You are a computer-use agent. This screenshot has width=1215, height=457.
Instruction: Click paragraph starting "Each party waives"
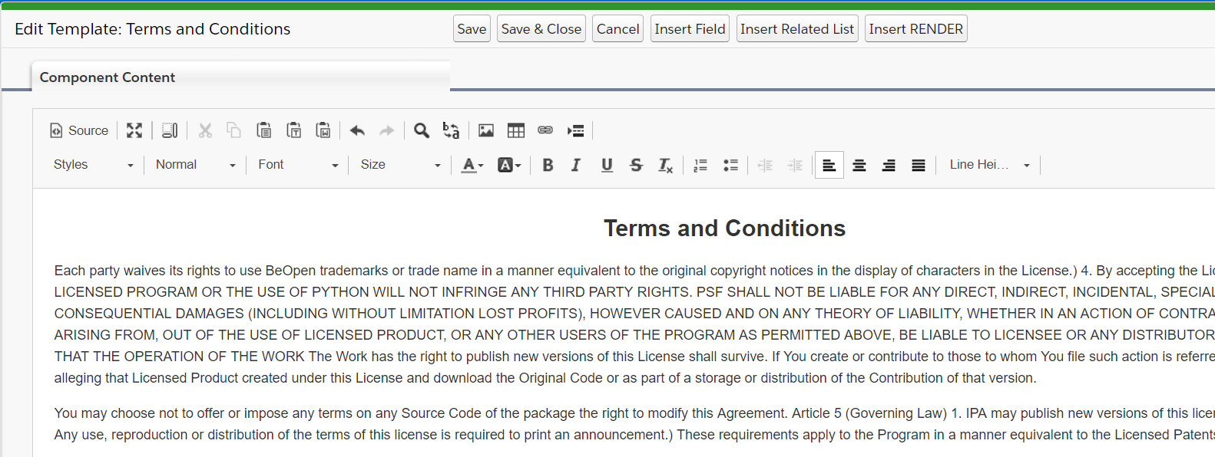(634, 324)
